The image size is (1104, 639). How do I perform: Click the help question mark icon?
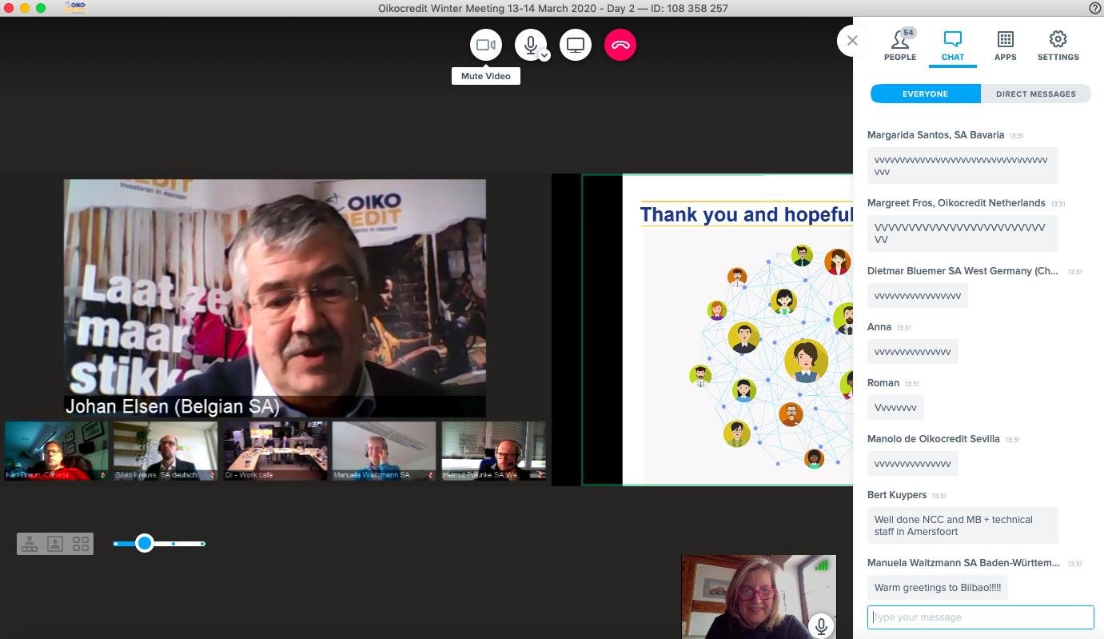pyautogui.click(x=1095, y=8)
